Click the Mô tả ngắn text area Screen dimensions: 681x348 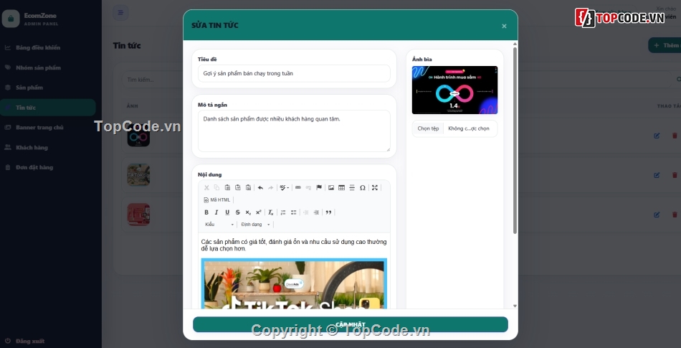[x=294, y=131]
